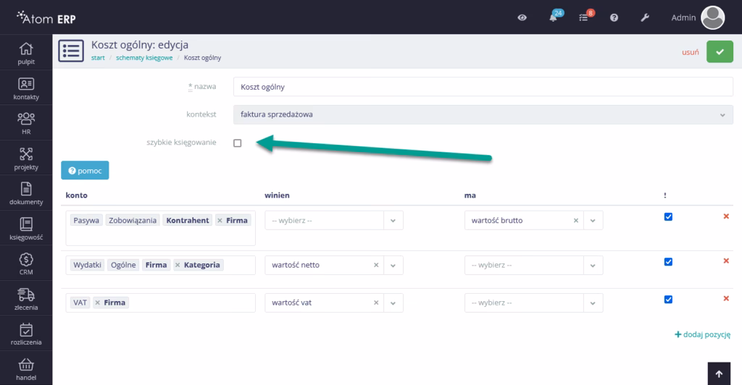The image size is (742, 385).
Task: Go to księgowość in the sidebar
Action: (26, 228)
